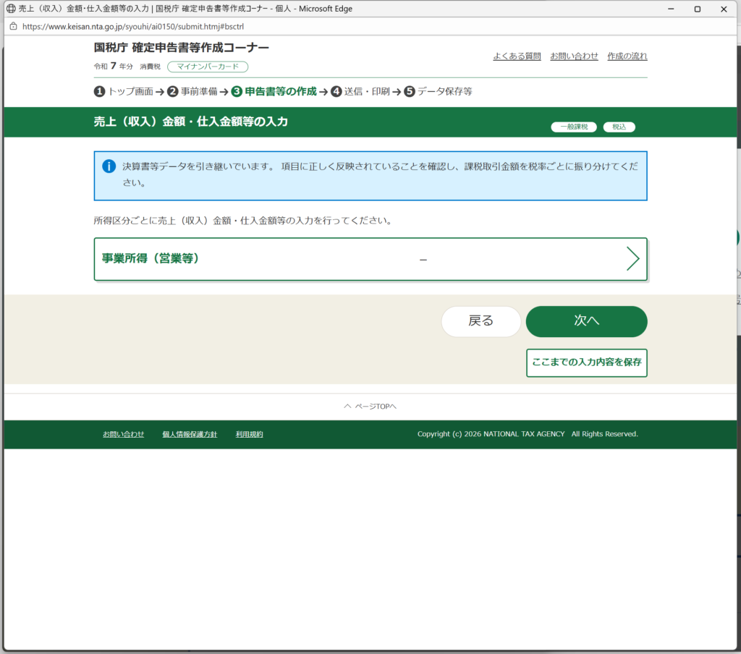
Task: Open the 作成の流れ link
Action: (x=627, y=56)
